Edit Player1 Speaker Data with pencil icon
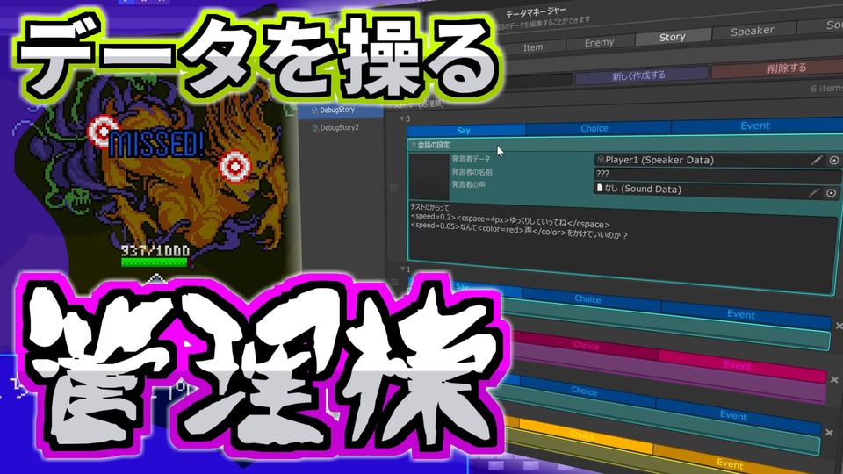This screenshot has width=843, height=474. pos(818,160)
